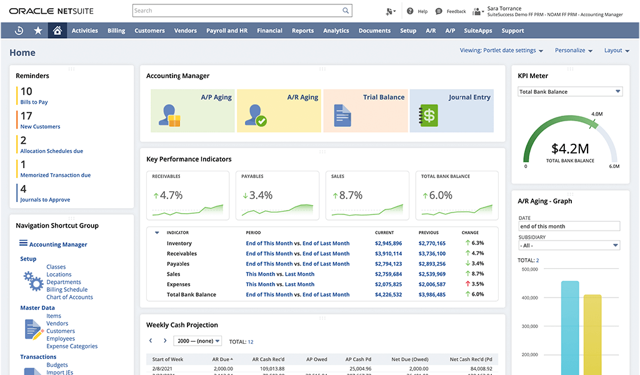Image resolution: width=640 pixels, height=375 pixels.
Task: Click the Setup gears icon in Navigation Shortcut Group
Action: coord(32,281)
